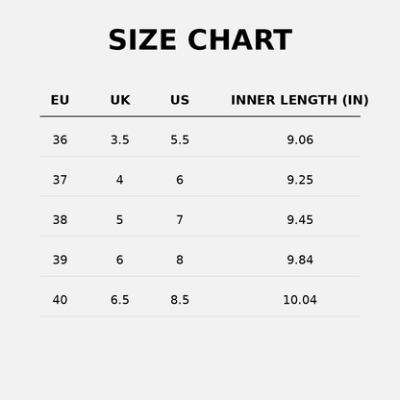The image size is (400, 400).
Task: Click US size 8.5 cell
Action: 180,300
